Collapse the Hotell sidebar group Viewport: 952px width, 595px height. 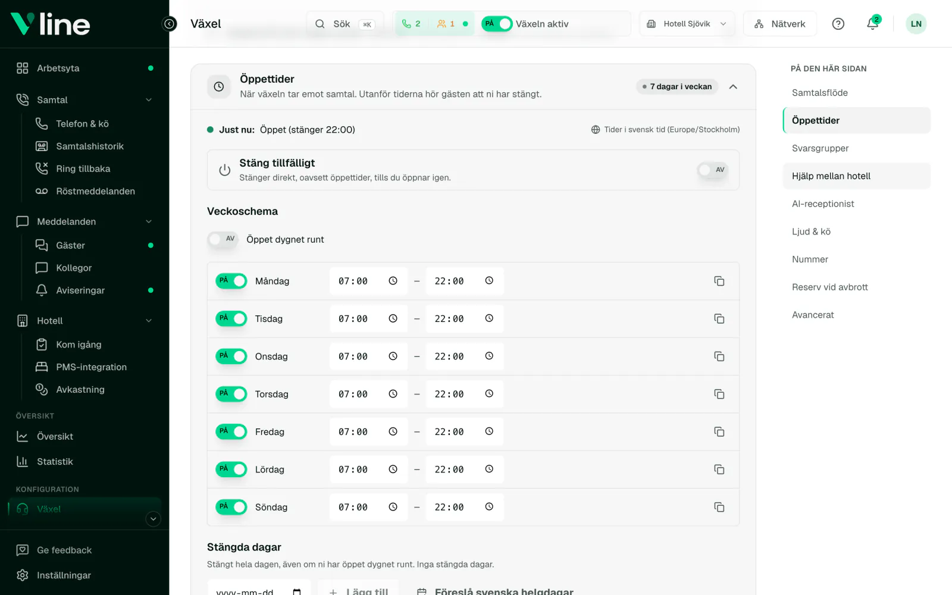tap(149, 321)
